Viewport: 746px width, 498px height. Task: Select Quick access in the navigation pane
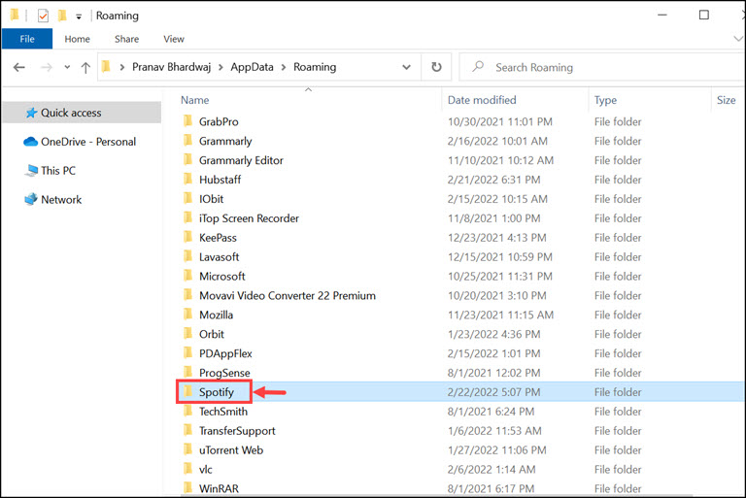click(82, 113)
